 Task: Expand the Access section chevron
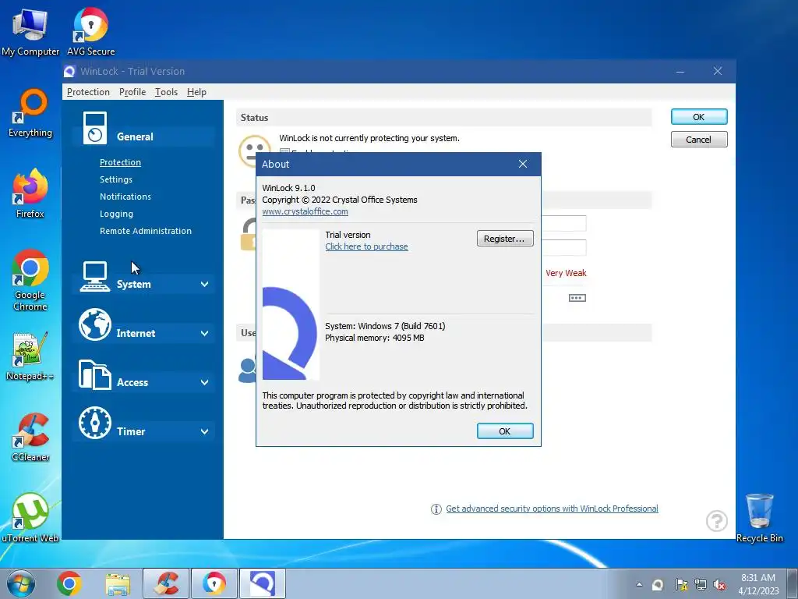coord(205,382)
